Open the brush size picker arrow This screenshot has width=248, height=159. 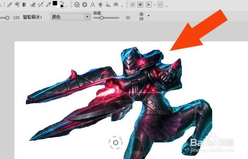tap(148, 16)
